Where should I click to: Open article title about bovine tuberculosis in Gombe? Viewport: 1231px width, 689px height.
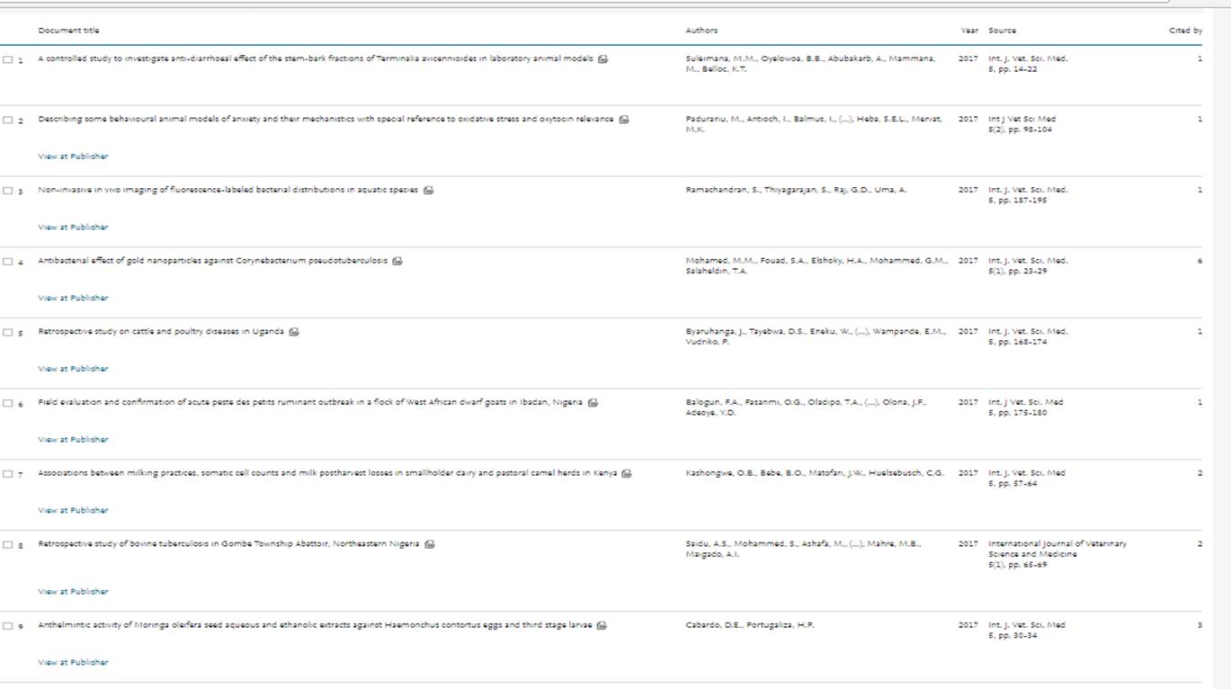click(228, 544)
